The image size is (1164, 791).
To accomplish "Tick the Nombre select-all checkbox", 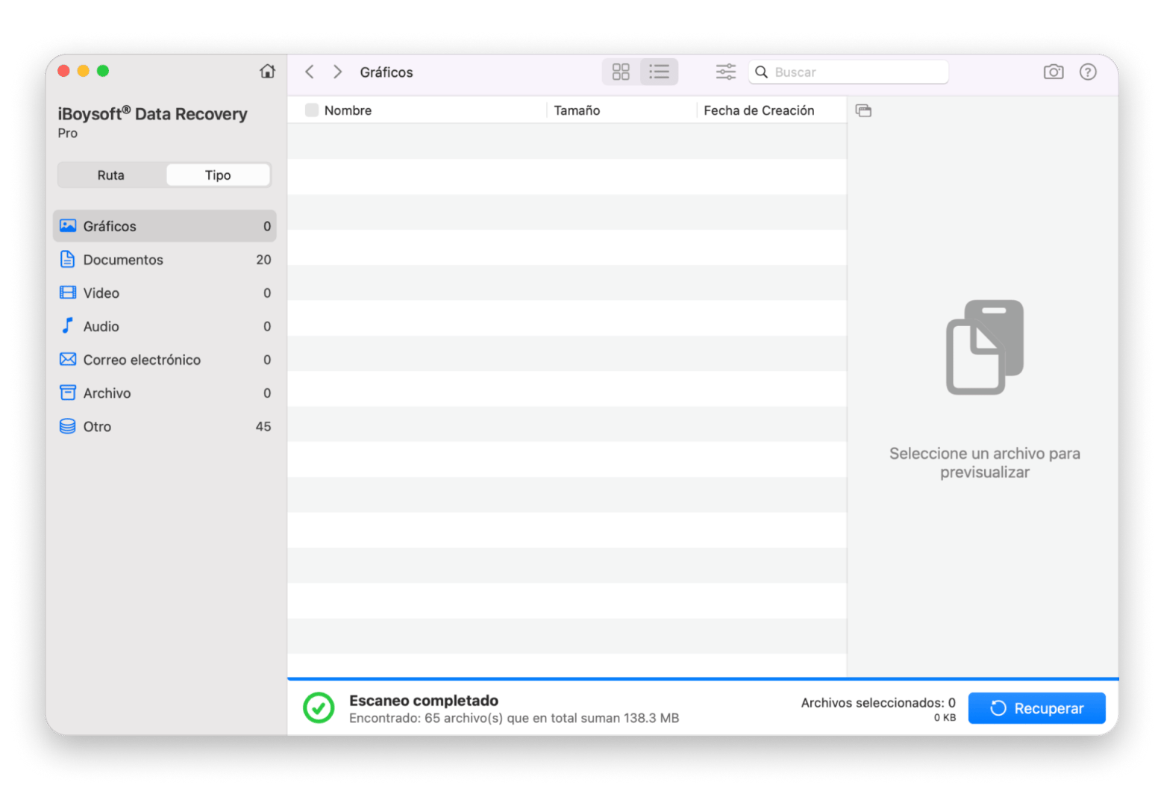I will pos(312,110).
